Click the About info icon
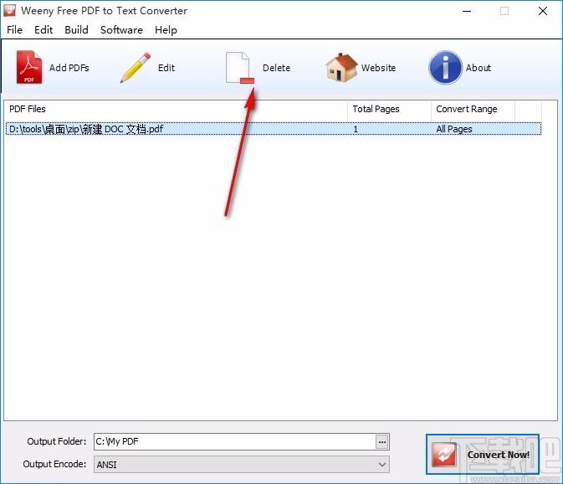Image resolution: width=563 pixels, height=484 pixels. (445, 67)
